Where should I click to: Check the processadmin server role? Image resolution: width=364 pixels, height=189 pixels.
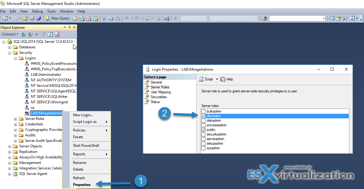coord(203,125)
